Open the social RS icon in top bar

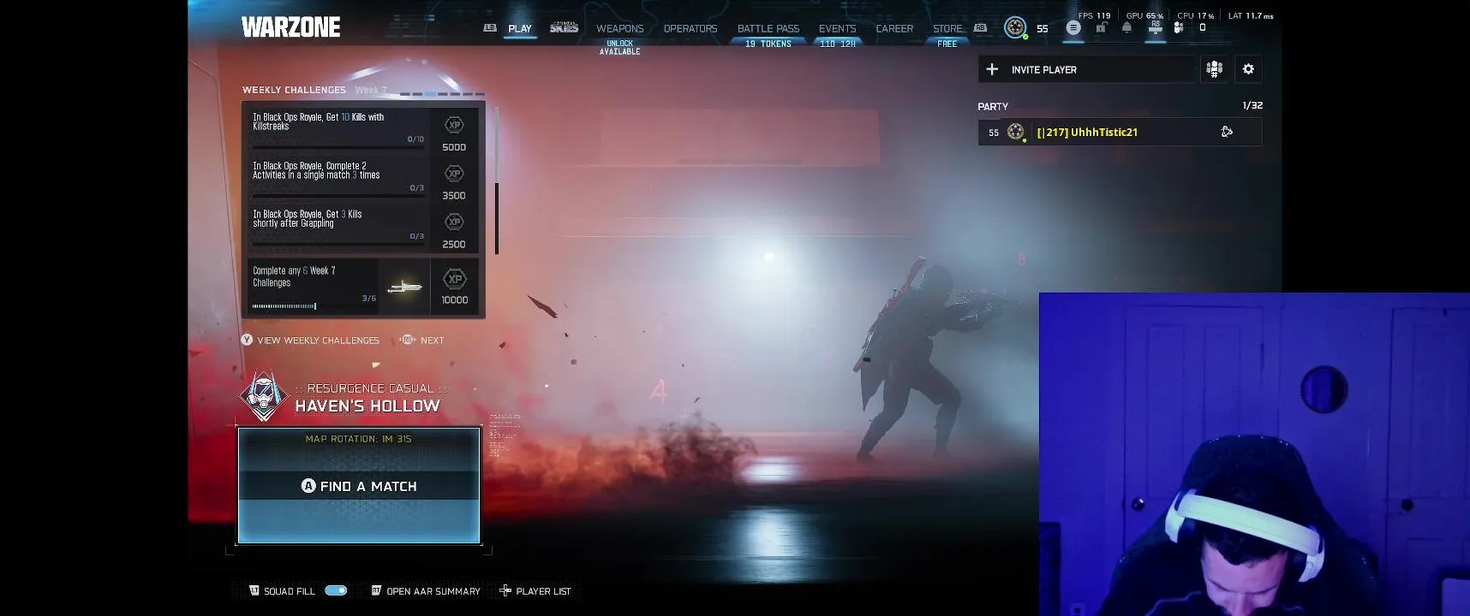tap(1156, 27)
